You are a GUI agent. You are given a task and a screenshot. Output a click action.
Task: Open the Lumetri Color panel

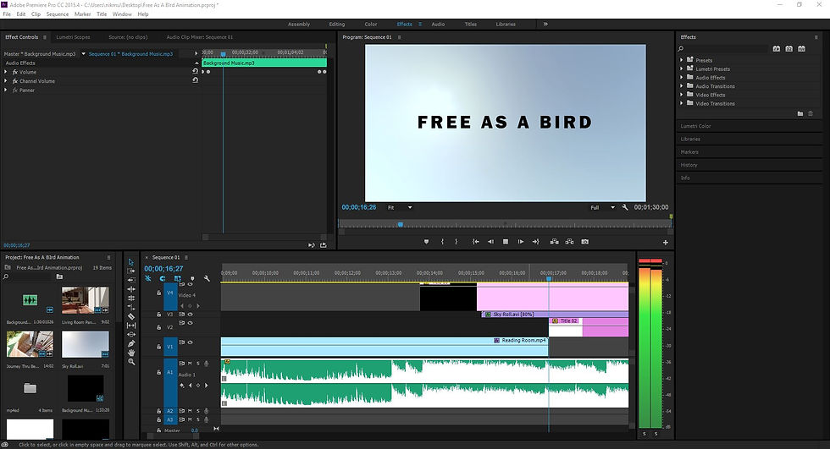(695, 126)
